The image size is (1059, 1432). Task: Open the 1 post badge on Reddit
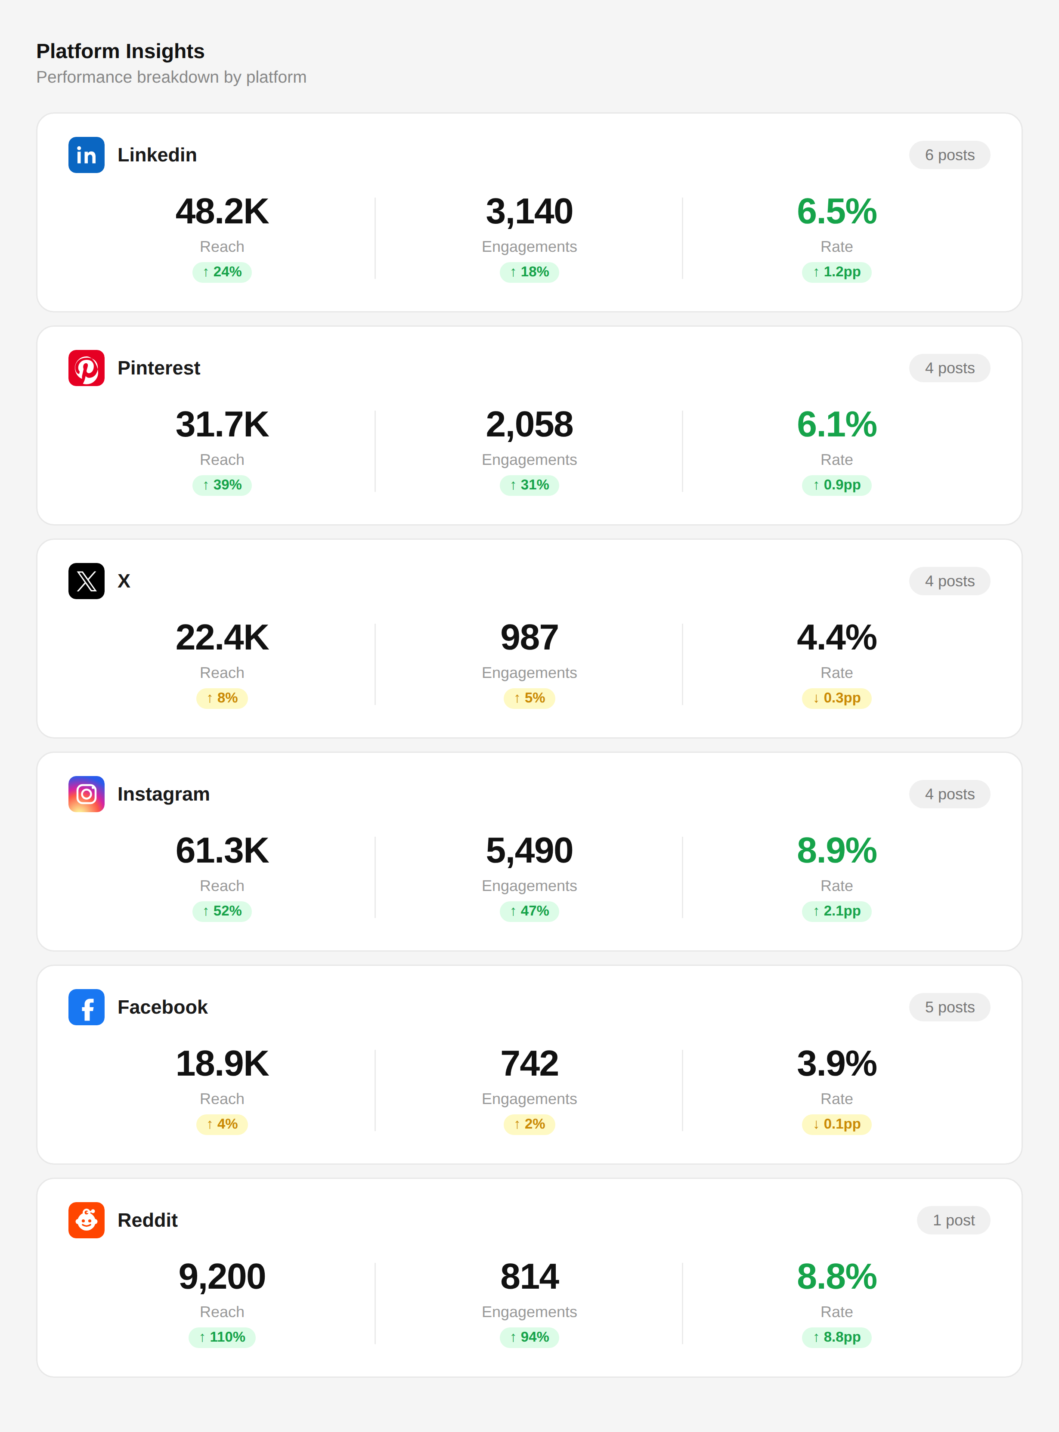[953, 1221]
